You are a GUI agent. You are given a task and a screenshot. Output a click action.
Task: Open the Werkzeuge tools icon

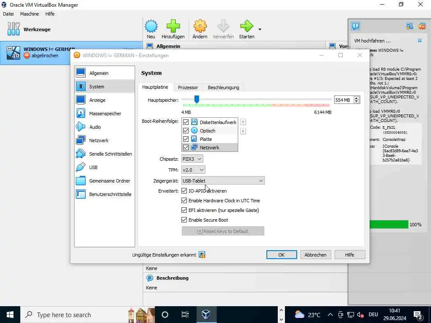[13, 29]
